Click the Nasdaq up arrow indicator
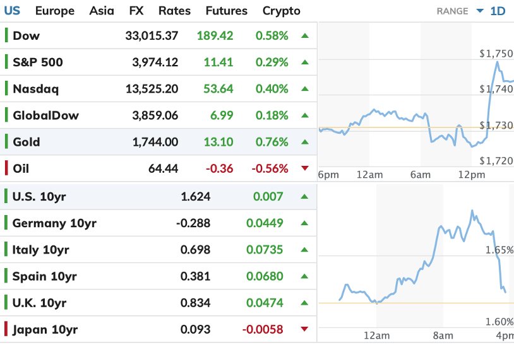Viewport: 514px width, 345px height. [305, 89]
